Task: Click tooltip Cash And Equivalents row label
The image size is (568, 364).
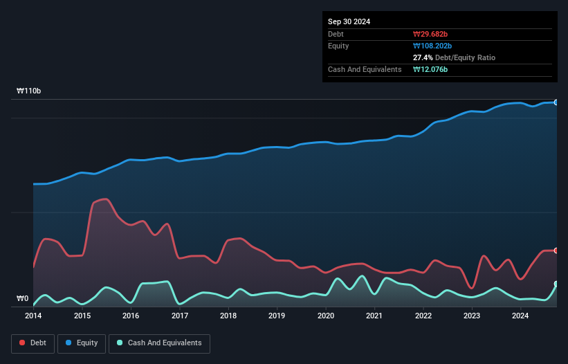Action: pos(365,69)
